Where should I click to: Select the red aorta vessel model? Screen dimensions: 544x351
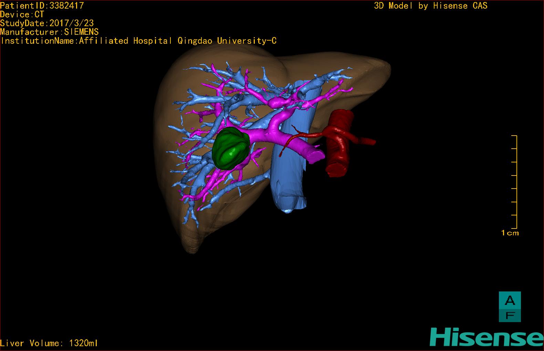click(x=339, y=145)
